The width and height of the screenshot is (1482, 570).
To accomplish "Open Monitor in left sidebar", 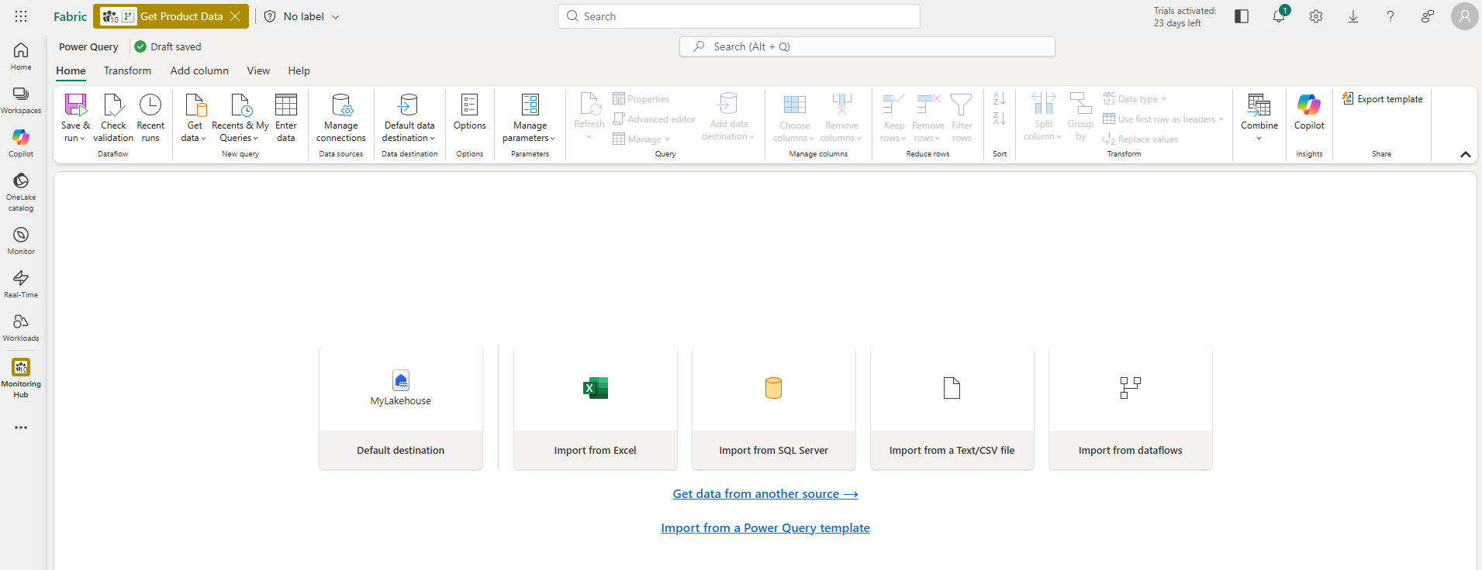I will pyautogui.click(x=21, y=241).
